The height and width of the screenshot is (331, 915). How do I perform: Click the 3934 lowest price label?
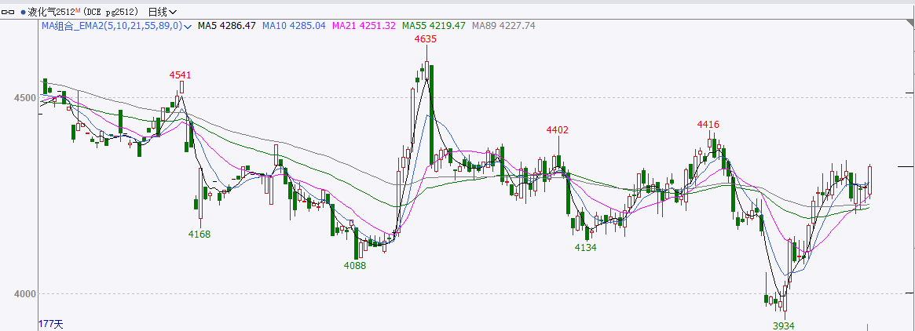pos(783,325)
